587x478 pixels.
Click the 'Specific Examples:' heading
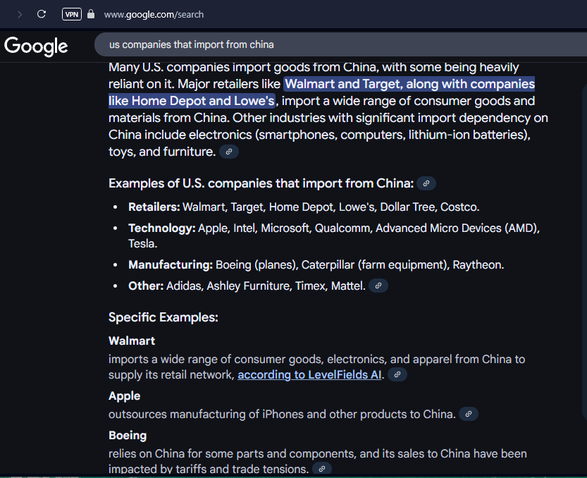click(x=163, y=317)
